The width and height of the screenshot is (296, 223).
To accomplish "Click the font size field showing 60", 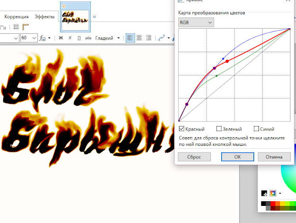I will point(26,38).
